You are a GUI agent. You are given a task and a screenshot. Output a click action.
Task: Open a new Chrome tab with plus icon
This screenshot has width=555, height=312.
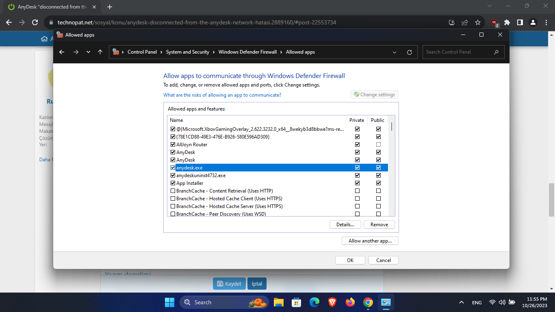click(x=110, y=7)
